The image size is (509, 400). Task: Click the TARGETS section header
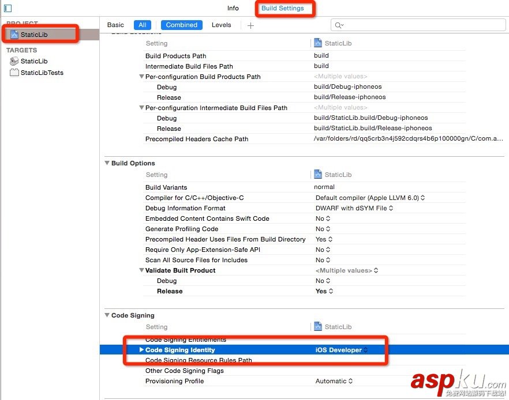(21, 50)
